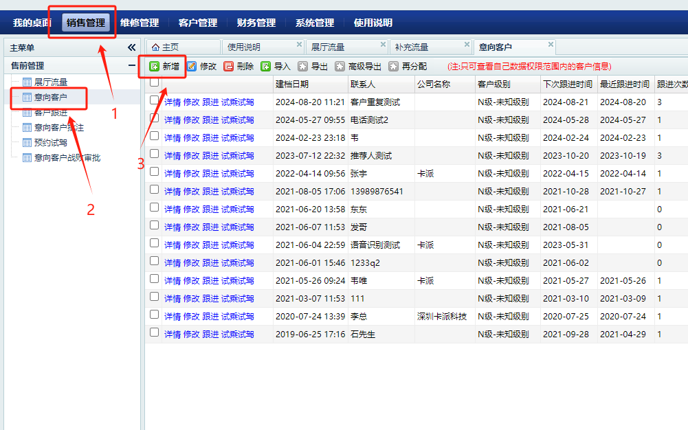Screen dimensions: 688x430
Task: Open 展厅流量 in the sidebar tree
Action: (x=51, y=82)
